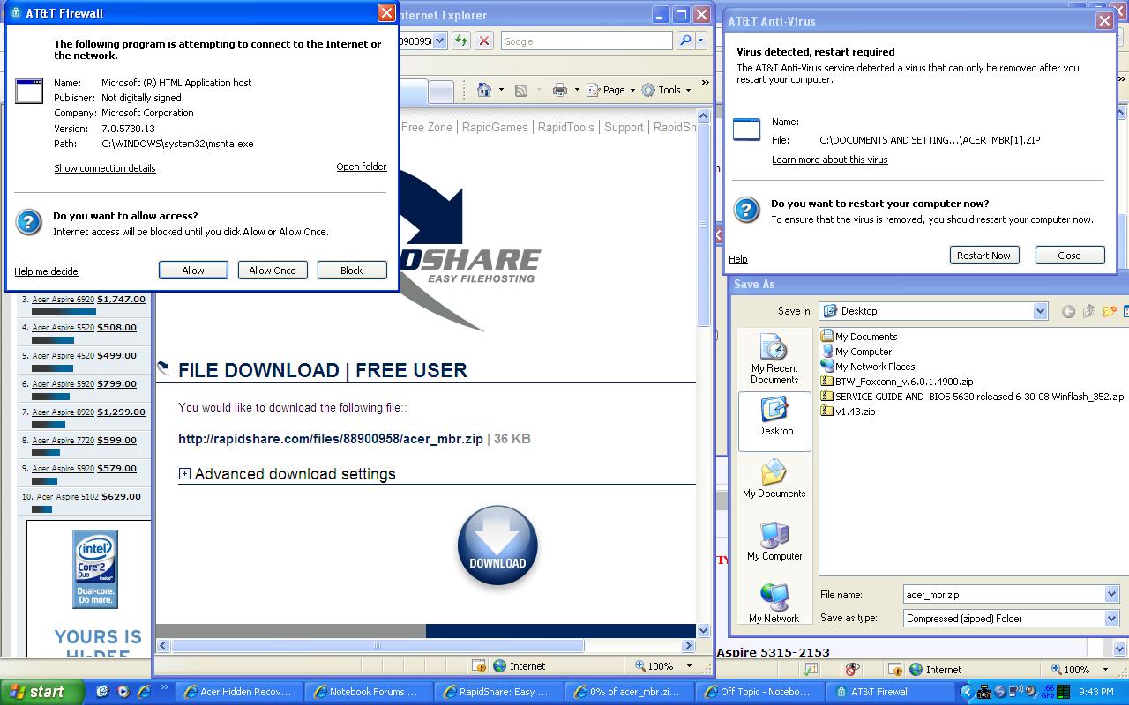Switch to Acer Hidden Recov... taskbar window
Image resolution: width=1129 pixels, height=705 pixels.
(236, 692)
